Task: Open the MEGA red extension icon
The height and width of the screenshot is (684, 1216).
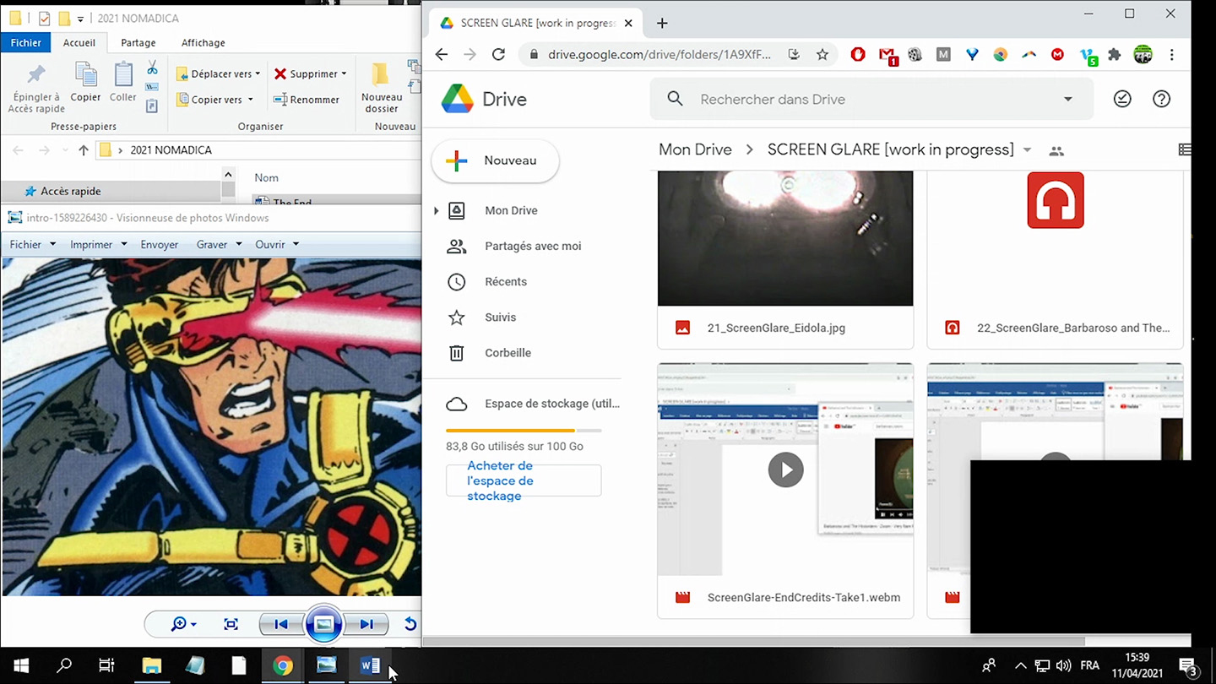Action: click(1057, 54)
